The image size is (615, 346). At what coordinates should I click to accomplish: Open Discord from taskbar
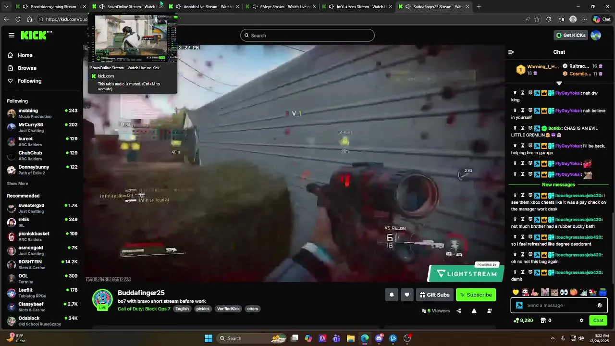point(379,338)
